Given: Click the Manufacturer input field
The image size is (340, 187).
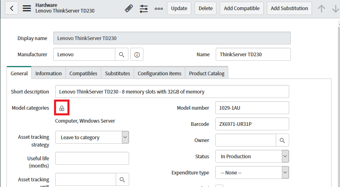Looking at the screenshot, I should 84,54.
